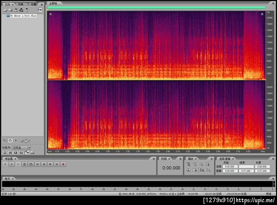Click the 0:00.000 time display
The height and width of the screenshot is (205, 277).
tap(171, 168)
